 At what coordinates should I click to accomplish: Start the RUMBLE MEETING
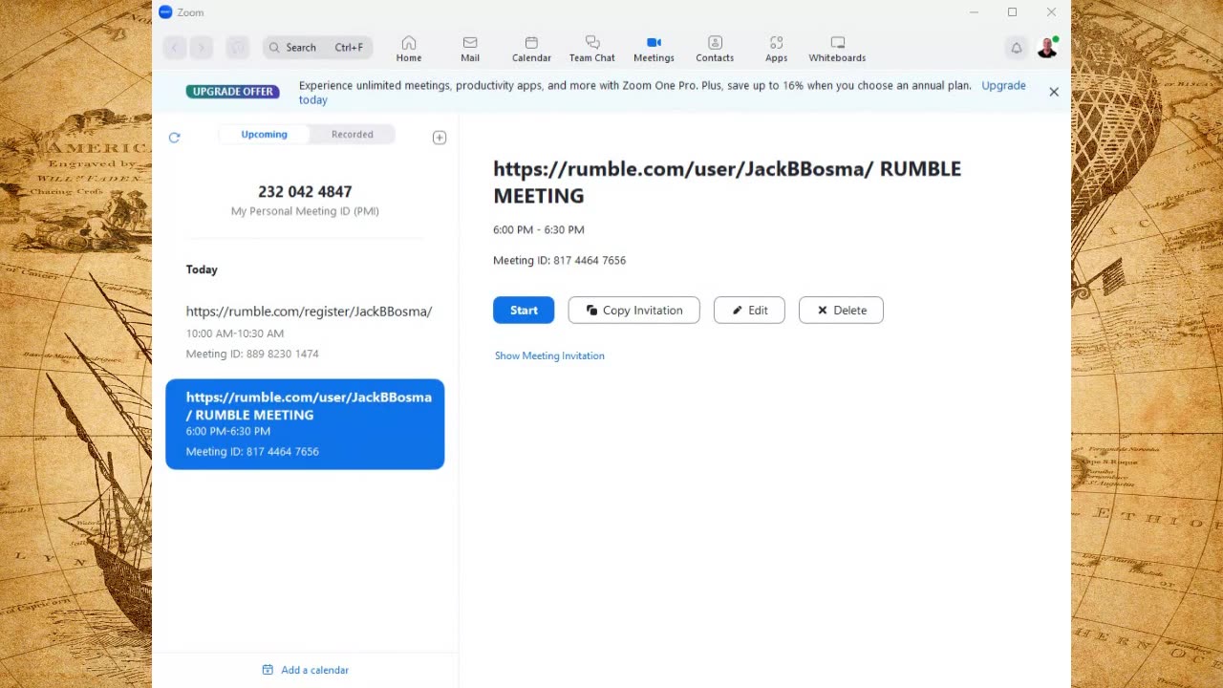pyautogui.click(x=524, y=310)
